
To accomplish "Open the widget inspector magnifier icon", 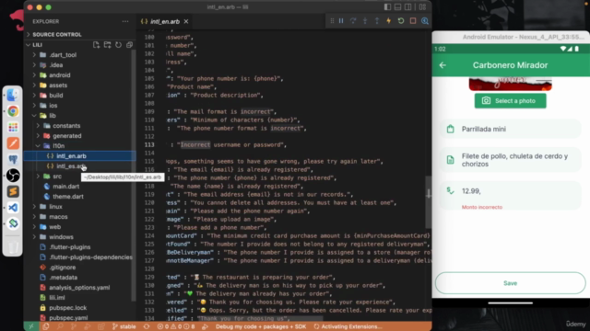I will [x=425, y=21].
